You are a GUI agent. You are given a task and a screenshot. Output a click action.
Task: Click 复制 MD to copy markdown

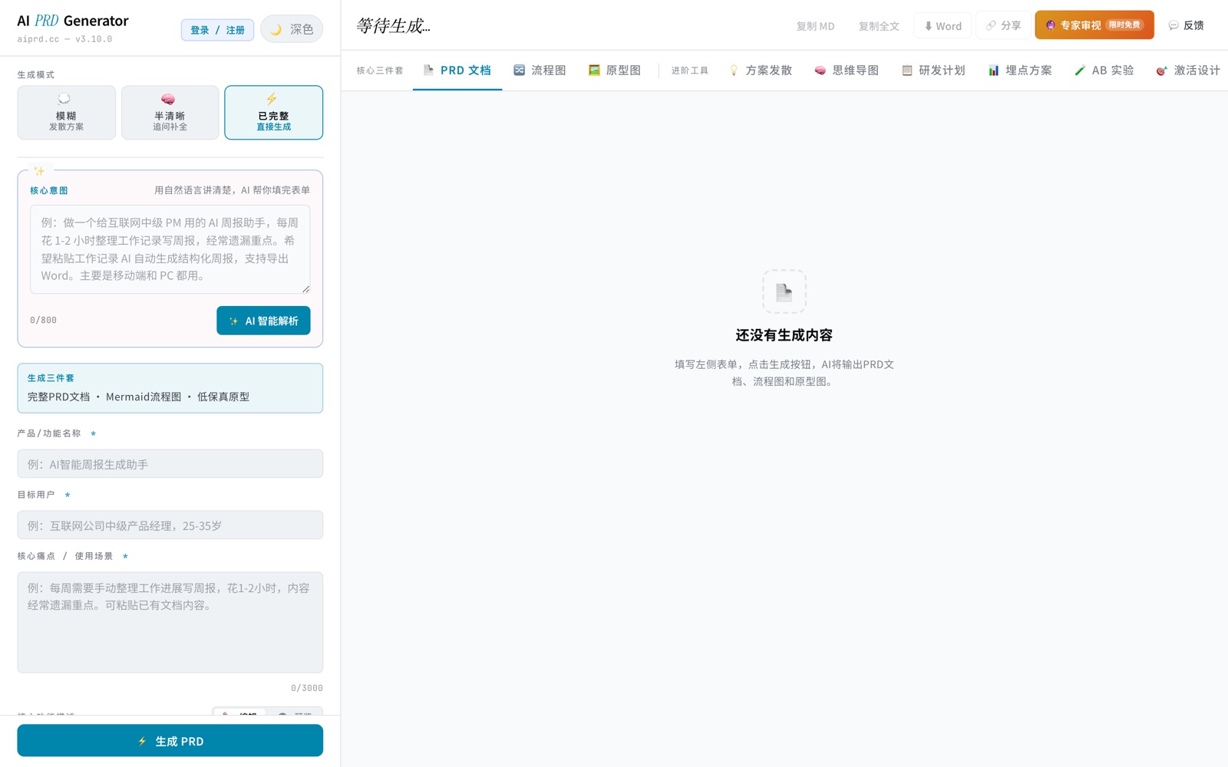(x=815, y=25)
